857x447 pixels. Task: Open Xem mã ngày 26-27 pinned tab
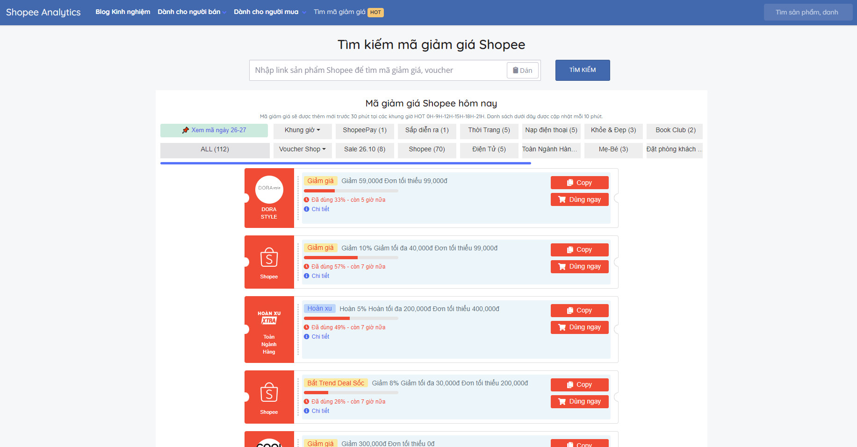coord(214,130)
